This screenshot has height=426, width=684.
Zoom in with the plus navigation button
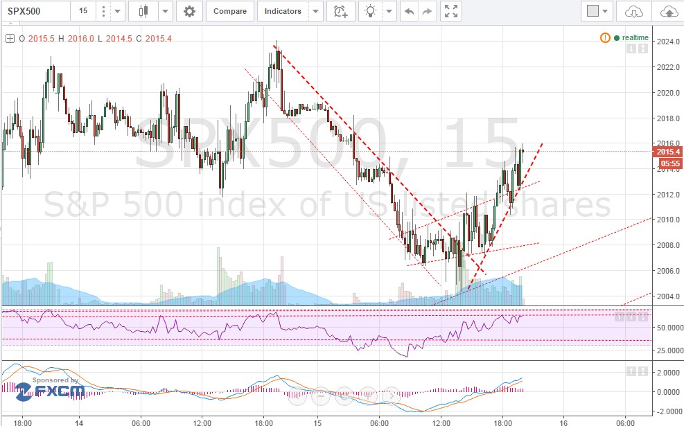point(368,396)
